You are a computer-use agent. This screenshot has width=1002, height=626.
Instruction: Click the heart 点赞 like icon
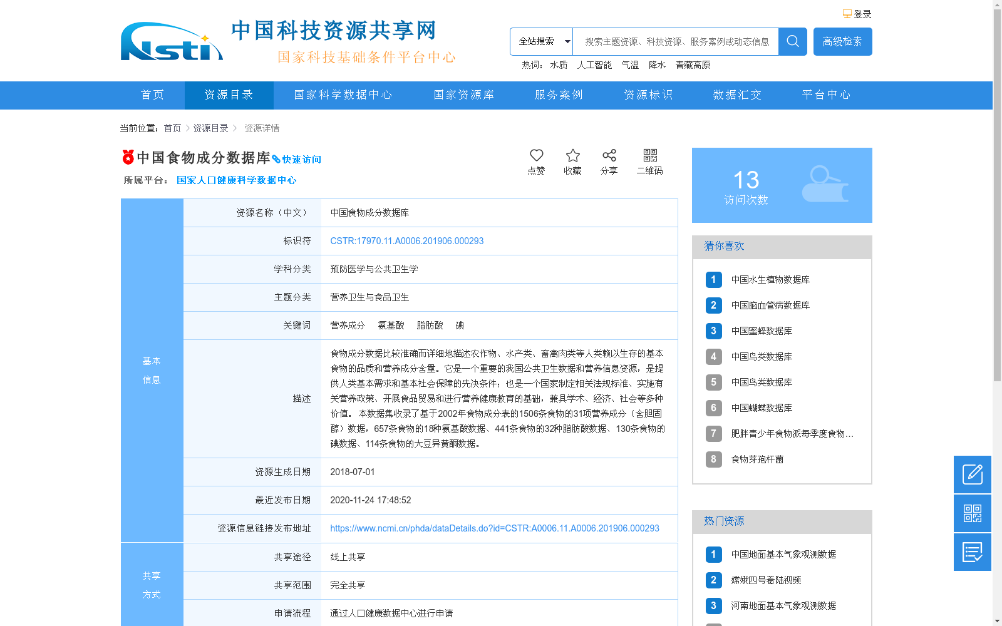tap(537, 155)
